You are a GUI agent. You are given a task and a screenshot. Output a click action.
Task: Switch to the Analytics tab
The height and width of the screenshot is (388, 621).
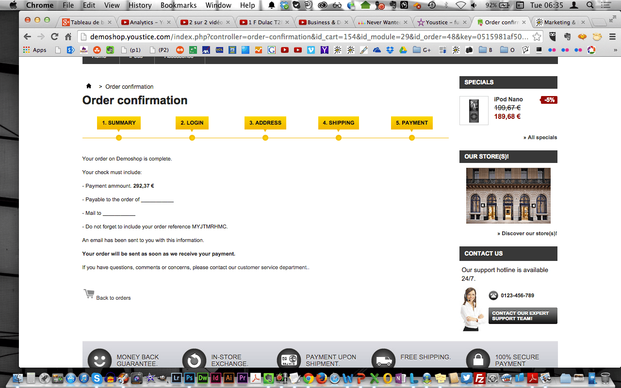tap(145, 22)
